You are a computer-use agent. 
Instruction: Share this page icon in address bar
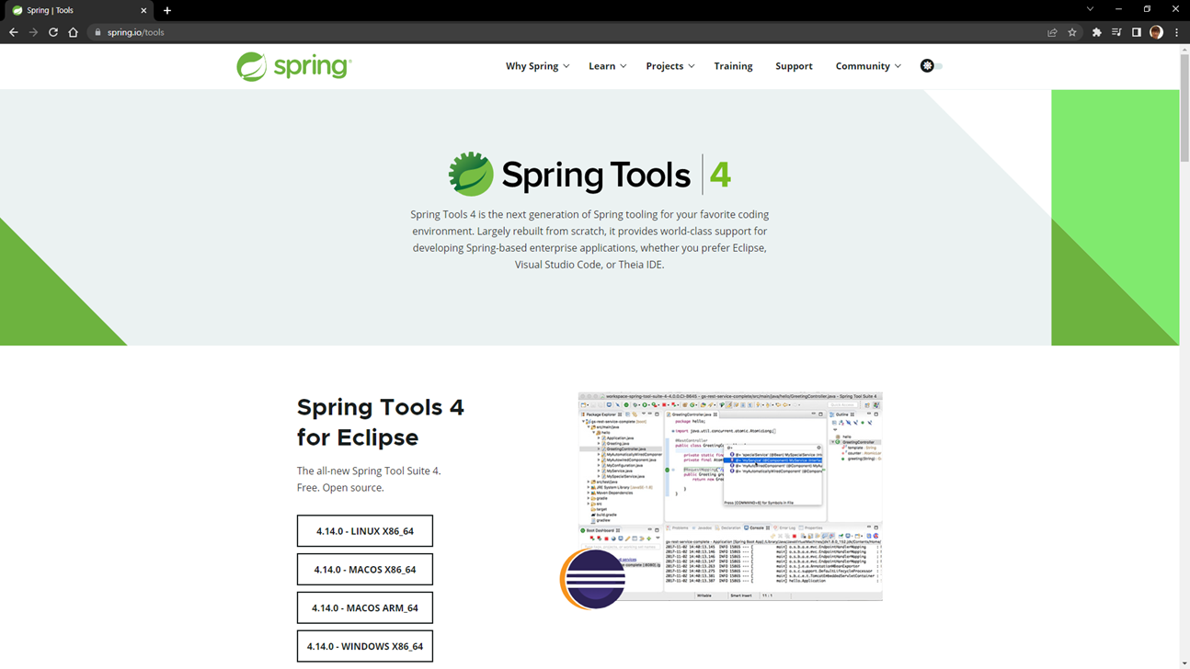pyautogui.click(x=1052, y=32)
